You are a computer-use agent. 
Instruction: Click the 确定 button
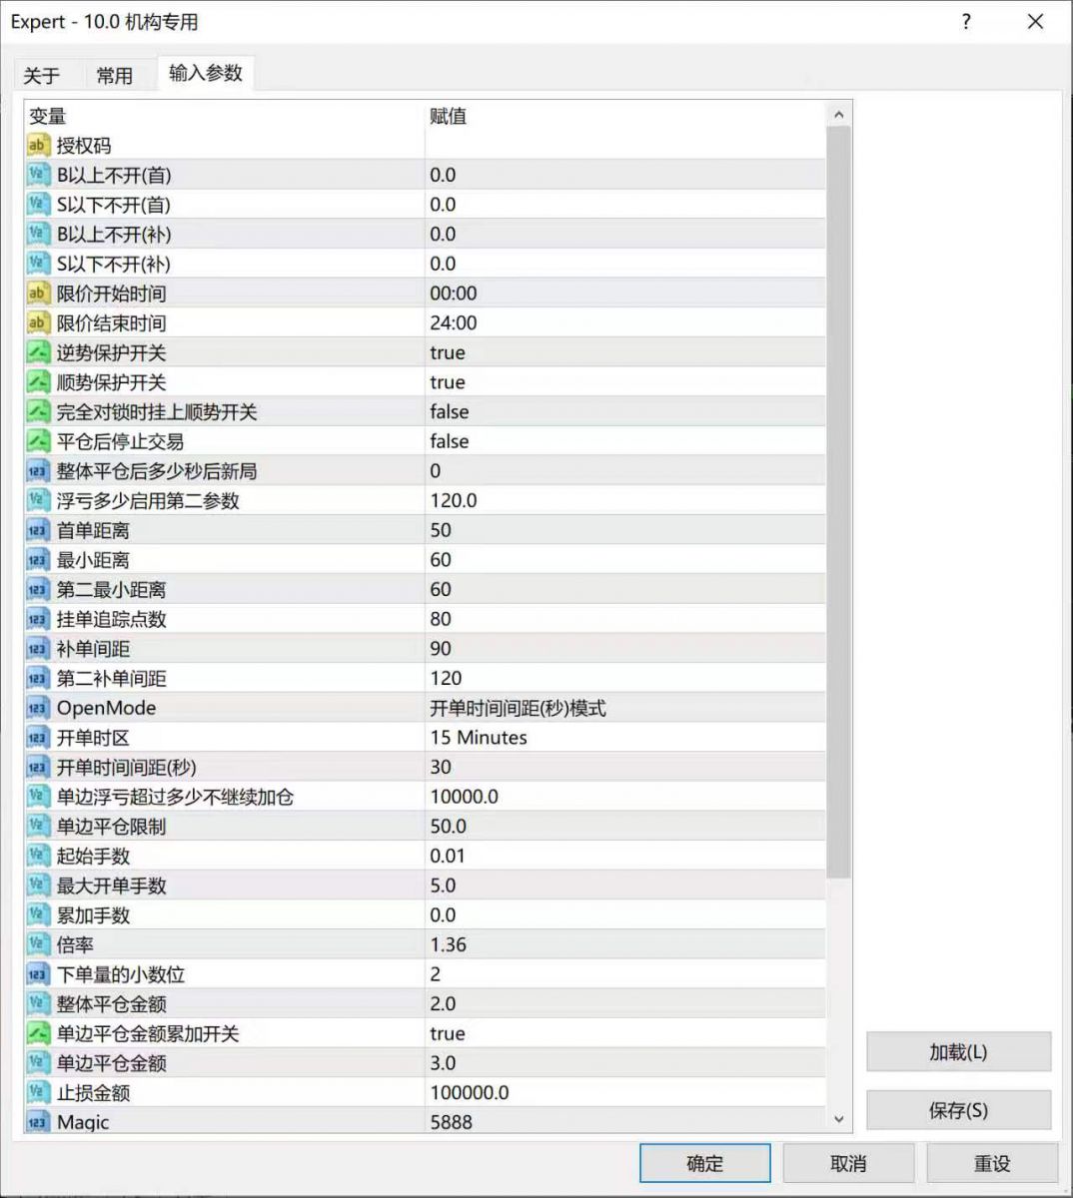coord(704,1163)
